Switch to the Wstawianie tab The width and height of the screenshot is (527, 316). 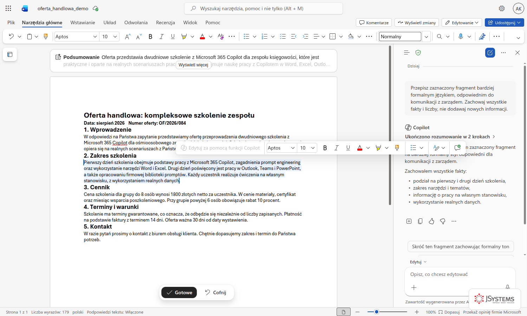click(83, 22)
